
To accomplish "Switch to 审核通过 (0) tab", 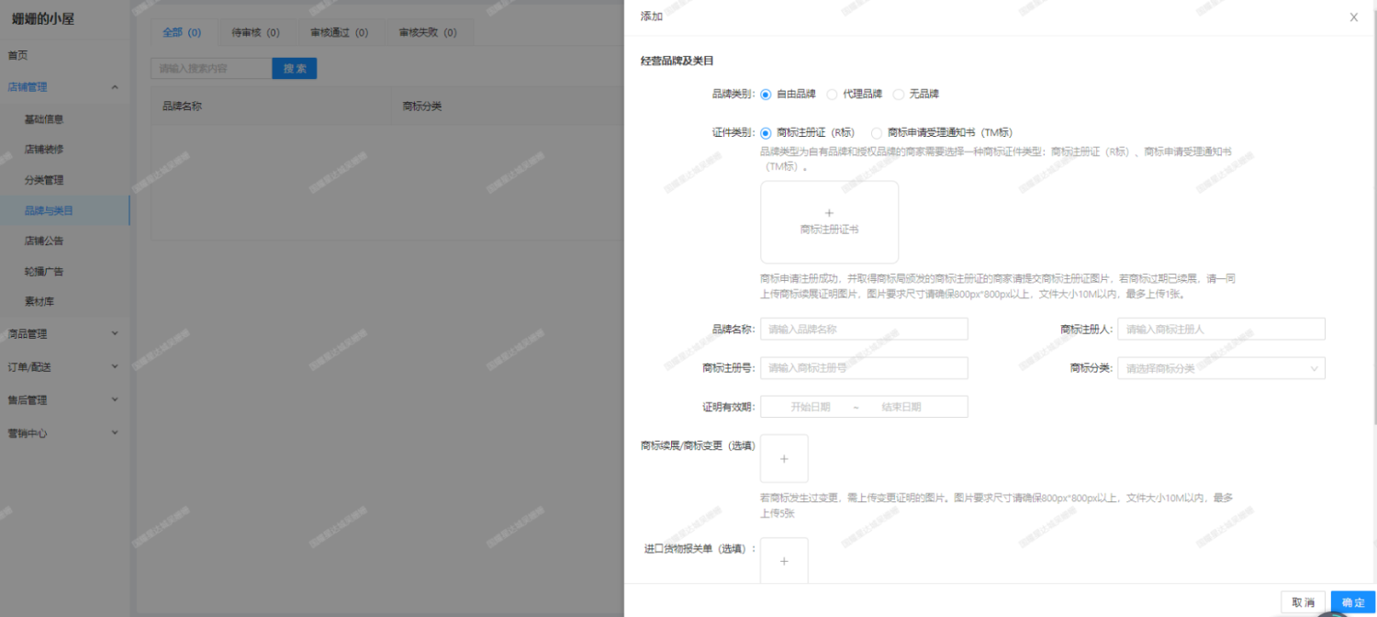I will coord(339,32).
